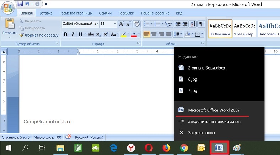This screenshot has width=280, height=155.
Task: Switch to the Рассылки tab
Action: tap(126, 13)
